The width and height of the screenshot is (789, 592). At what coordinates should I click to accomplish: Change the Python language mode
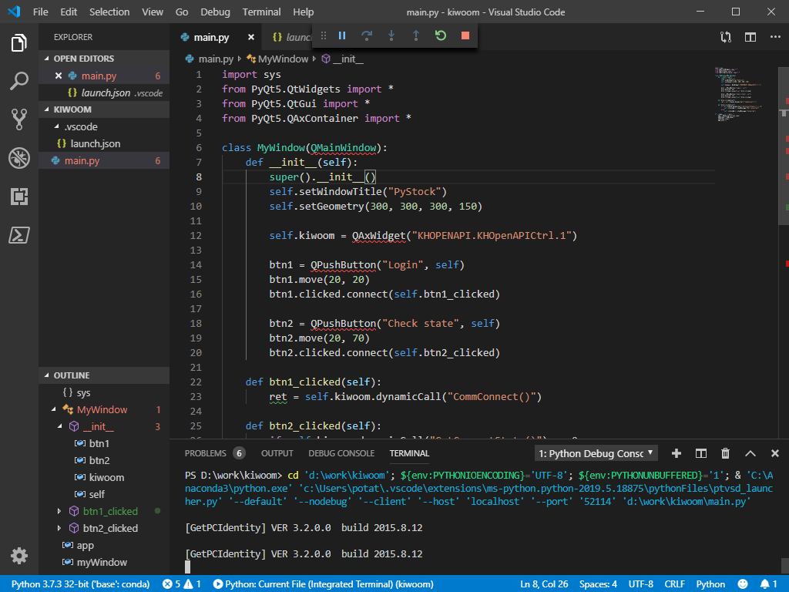(710, 584)
